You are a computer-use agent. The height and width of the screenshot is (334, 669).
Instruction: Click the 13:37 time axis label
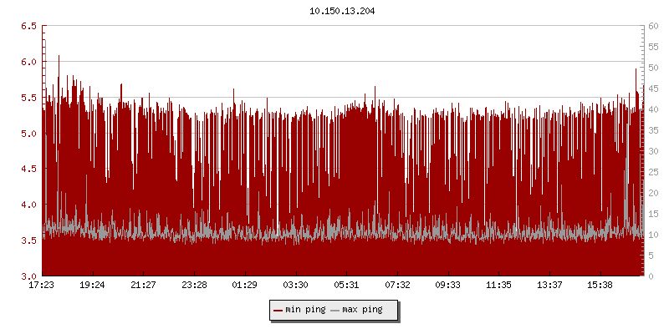click(549, 285)
